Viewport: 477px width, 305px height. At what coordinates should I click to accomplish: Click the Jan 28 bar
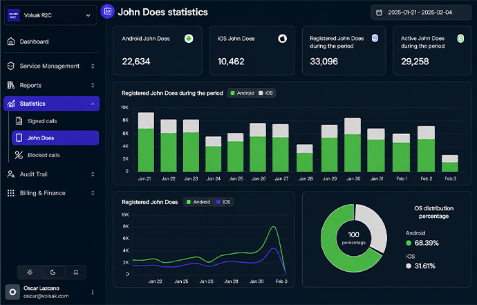tap(304, 158)
